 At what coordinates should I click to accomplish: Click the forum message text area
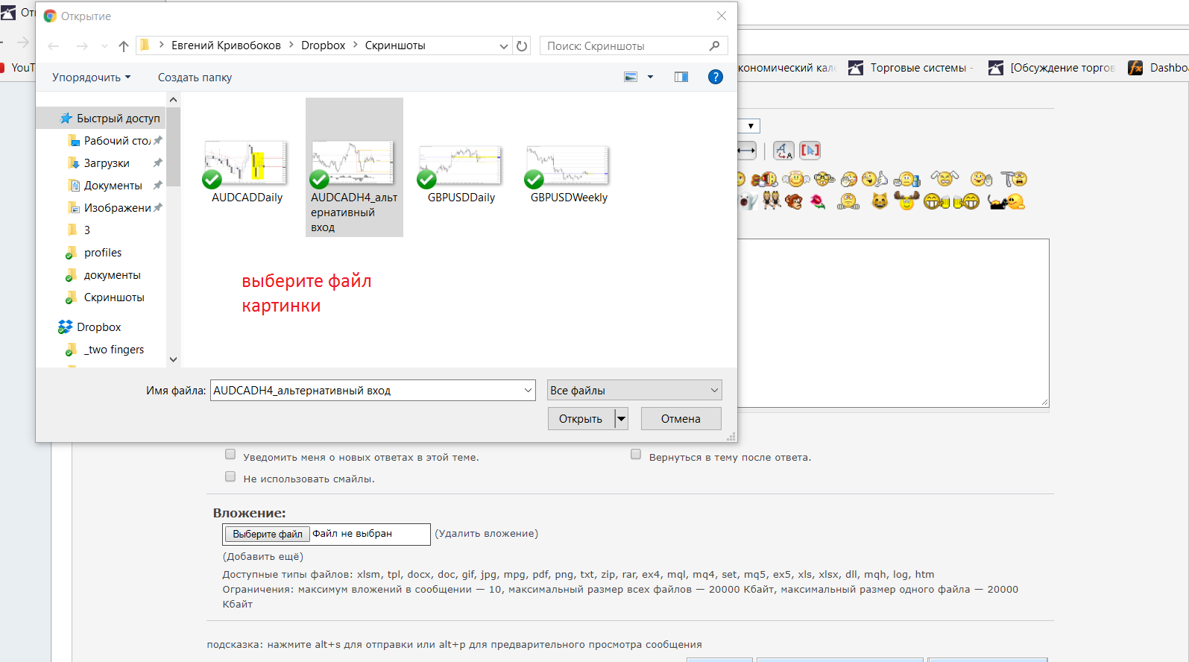point(893,323)
